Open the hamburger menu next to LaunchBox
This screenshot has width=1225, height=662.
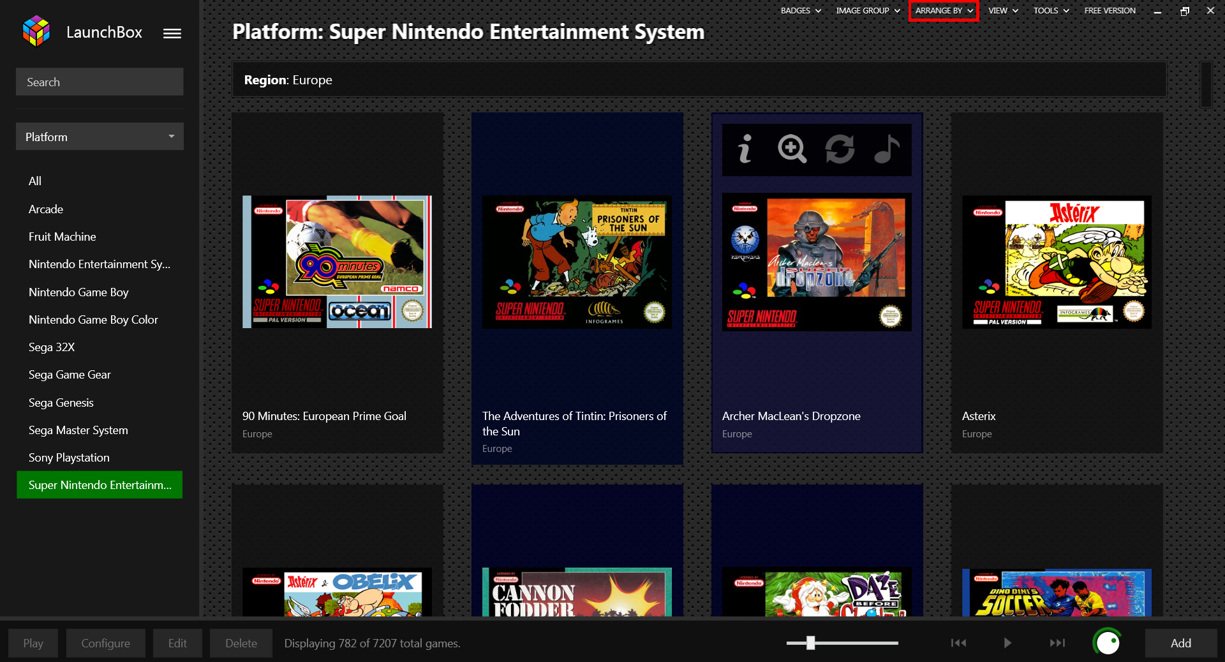(x=172, y=33)
